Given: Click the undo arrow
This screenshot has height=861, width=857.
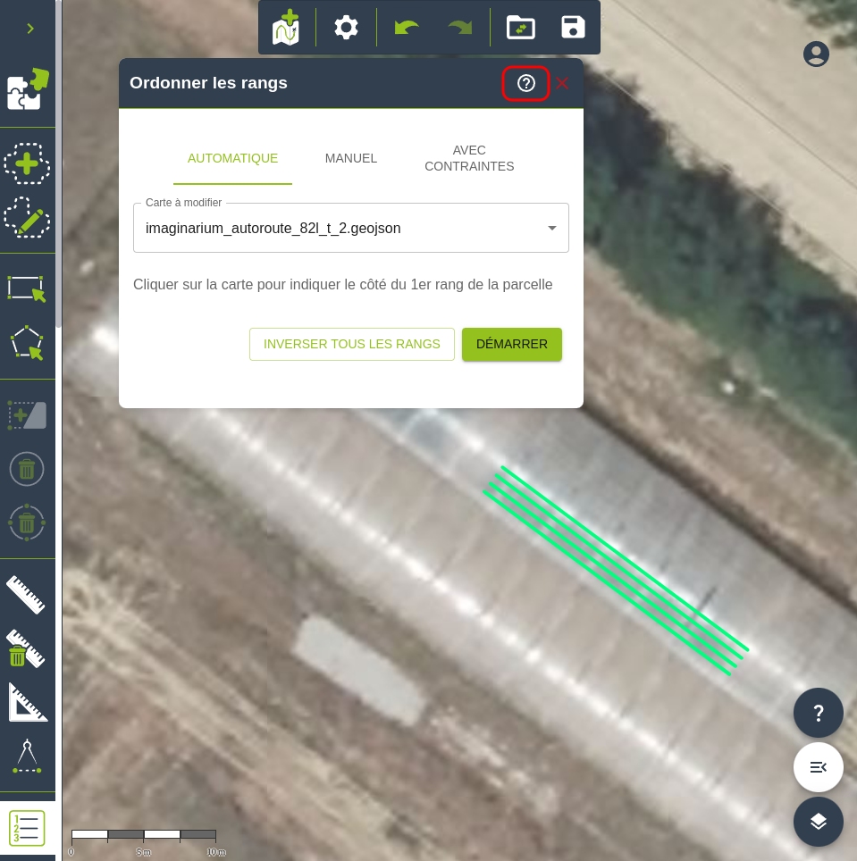Looking at the screenshot, I should coord(407,27).
